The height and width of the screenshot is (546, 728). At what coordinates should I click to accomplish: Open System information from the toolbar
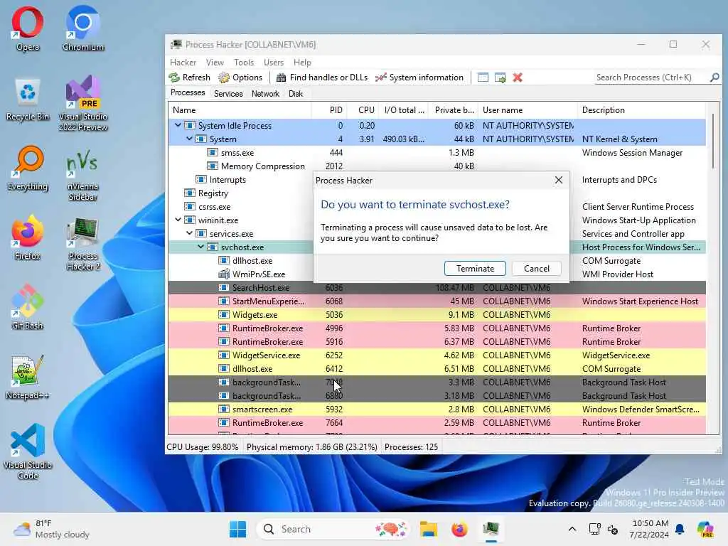[x=419, y=77]
